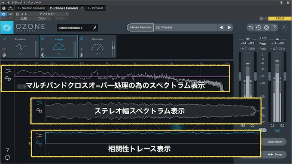Select the Imager module label
This screenshot has width=292, height=164.
click(x=59, y=39)
